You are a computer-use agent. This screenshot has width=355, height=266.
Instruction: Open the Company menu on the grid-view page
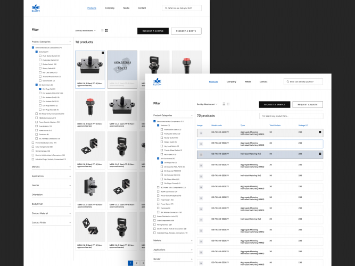tap(110, 8)
